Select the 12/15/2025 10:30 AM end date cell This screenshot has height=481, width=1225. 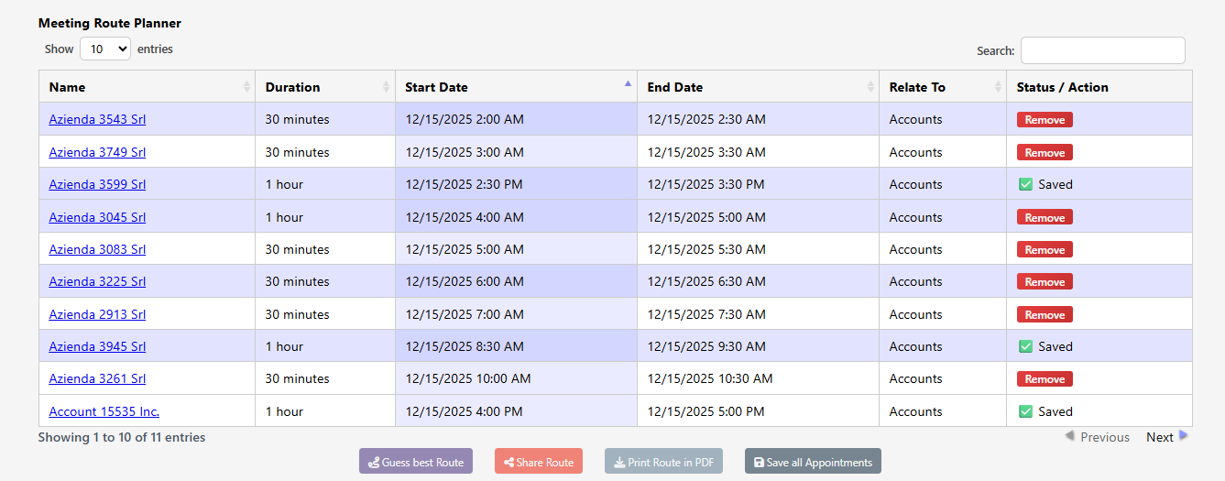pos(758,378)
